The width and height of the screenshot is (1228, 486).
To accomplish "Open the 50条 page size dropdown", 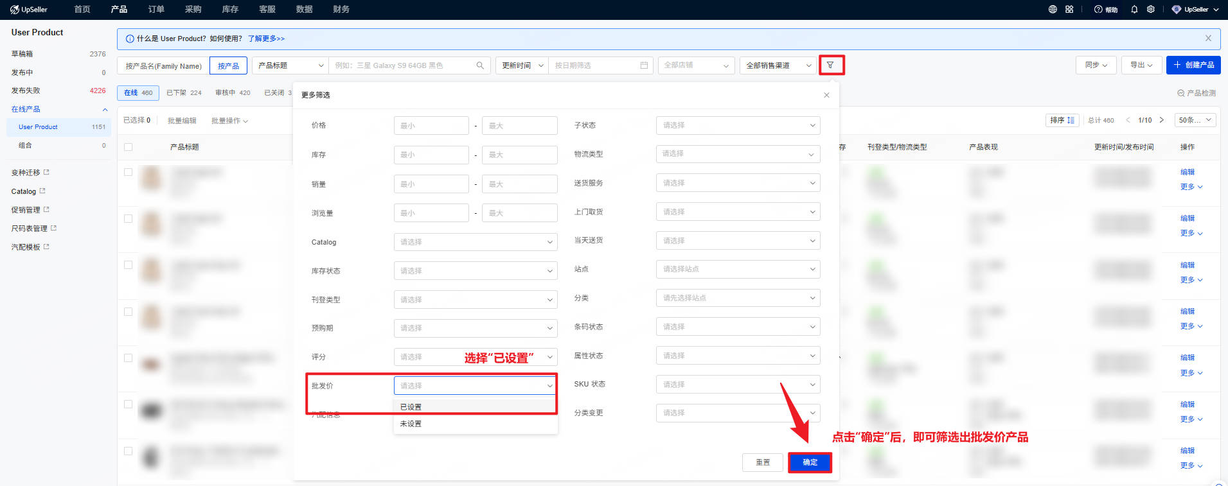I will coord(1195,120).
